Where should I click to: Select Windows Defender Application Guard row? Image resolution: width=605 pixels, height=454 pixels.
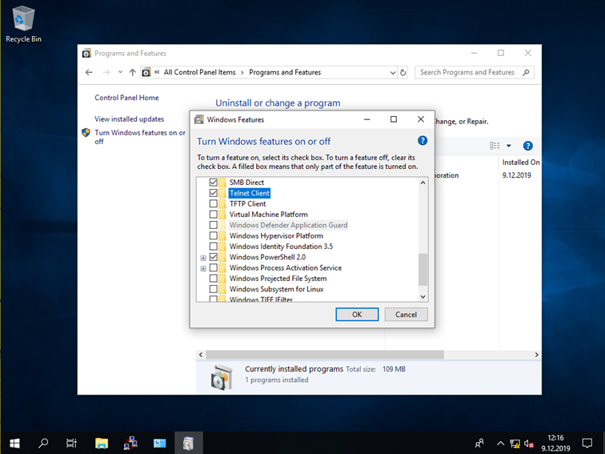[288, 225]
